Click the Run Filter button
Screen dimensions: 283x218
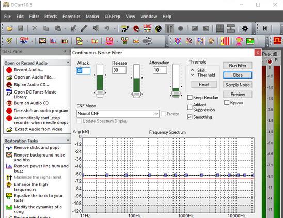tap(238, 66)
